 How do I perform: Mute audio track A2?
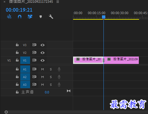pos(42,77)
